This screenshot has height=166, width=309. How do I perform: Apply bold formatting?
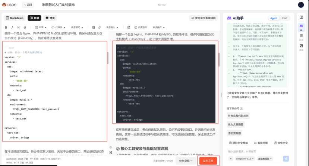click(6, 27)
